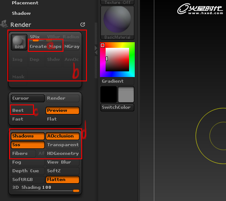Screen dimensions: 226x201
Task: Toggle the SoftZ option
Action: 63,171
